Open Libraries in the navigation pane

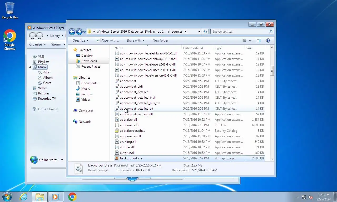(x=84, y=78)
